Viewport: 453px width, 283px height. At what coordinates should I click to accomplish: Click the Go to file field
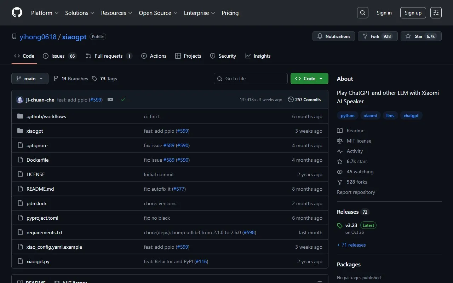point(251,79)
